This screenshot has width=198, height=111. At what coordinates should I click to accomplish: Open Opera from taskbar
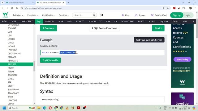point(50,108)
